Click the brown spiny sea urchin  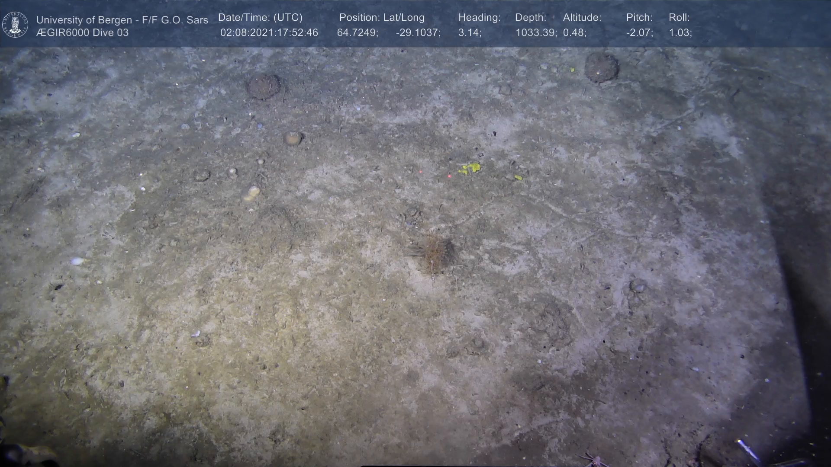coord(435,253)
